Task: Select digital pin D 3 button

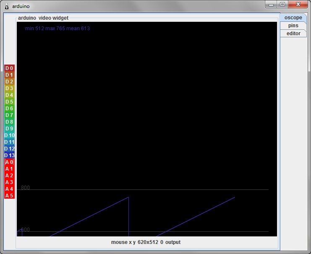Action: point(9,88)
